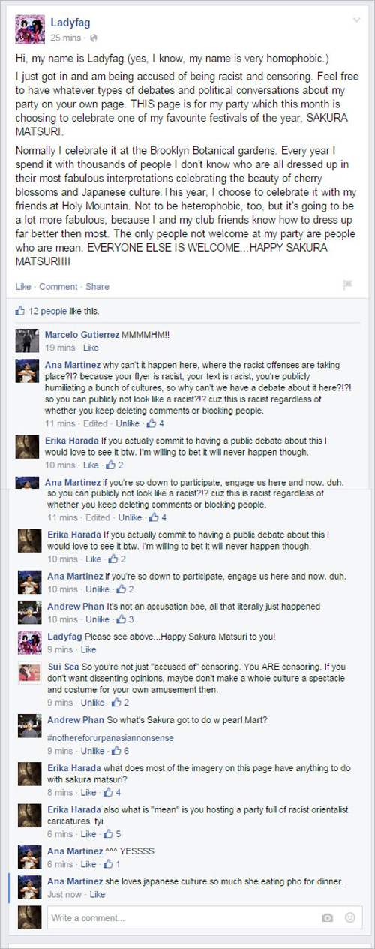Screen dimensions: 375x949
Task: Click Share link under the main post
Action: 97,286
